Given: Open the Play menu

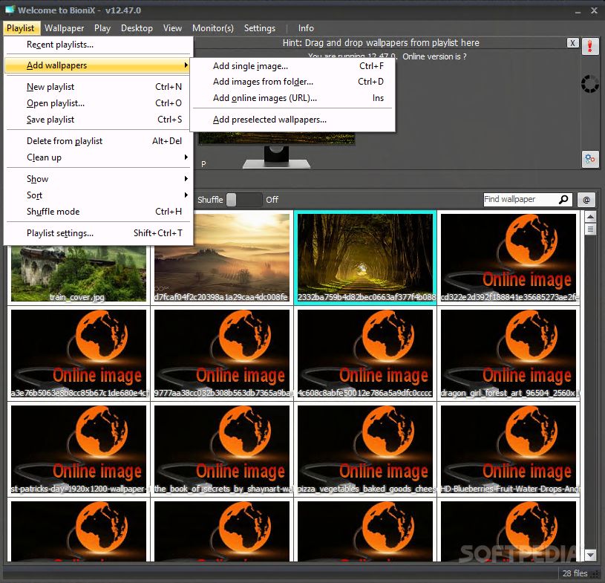Looking at the screenshot, I should 102,28.
